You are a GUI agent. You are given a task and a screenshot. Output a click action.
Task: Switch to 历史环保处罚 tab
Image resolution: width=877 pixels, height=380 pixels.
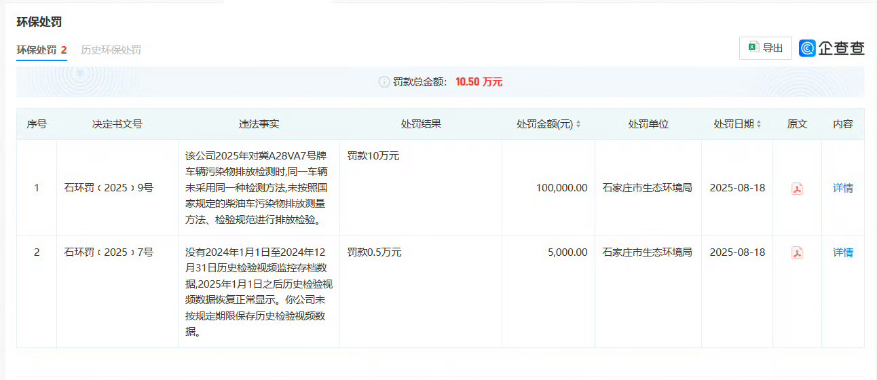pos(111,50)
